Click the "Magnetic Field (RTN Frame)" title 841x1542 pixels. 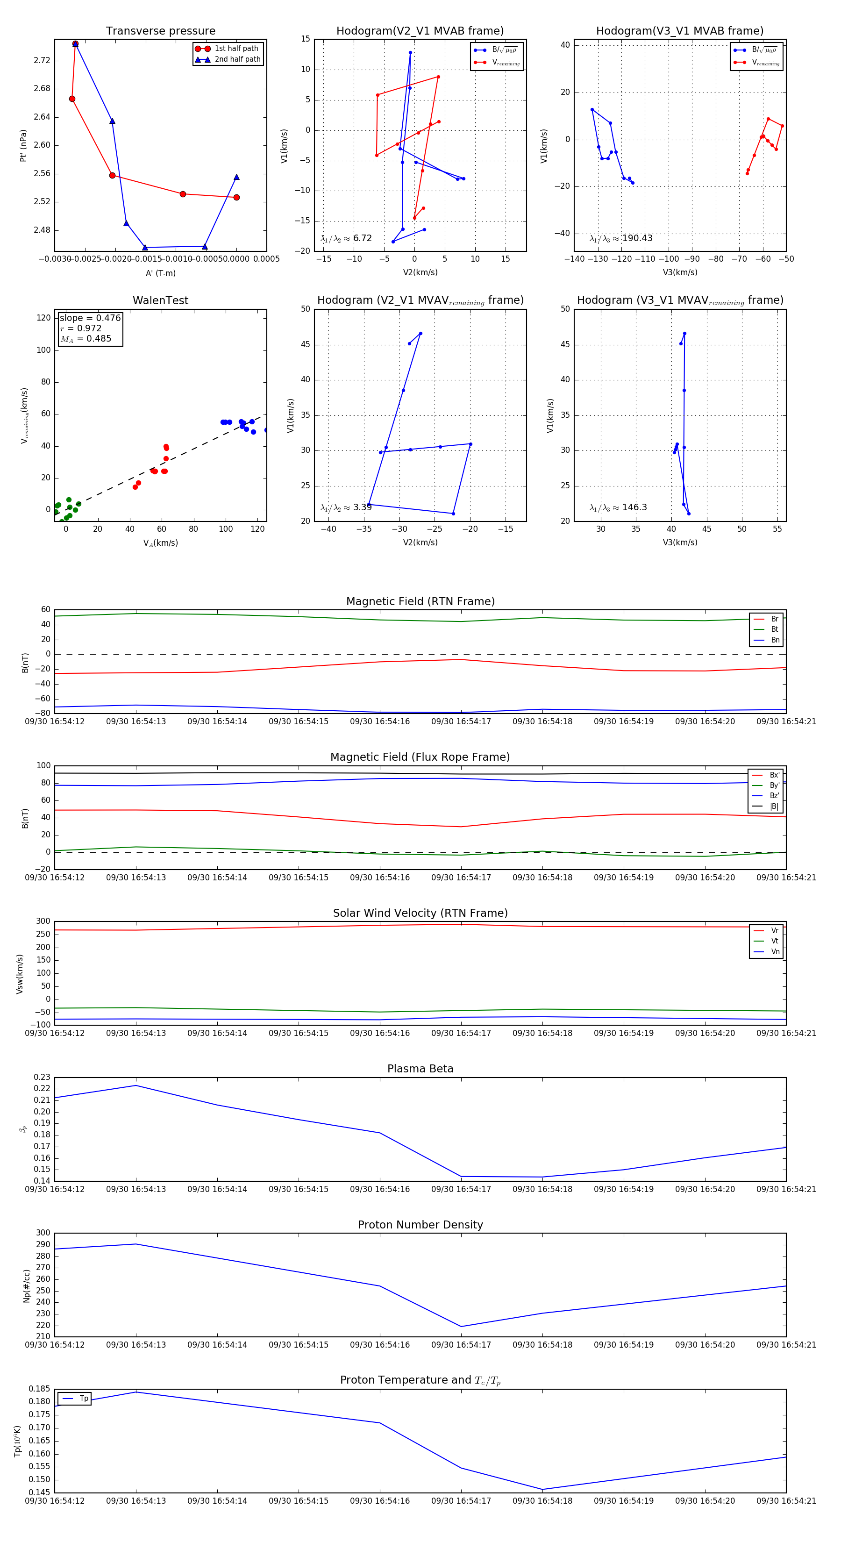[x=420, y=601]
